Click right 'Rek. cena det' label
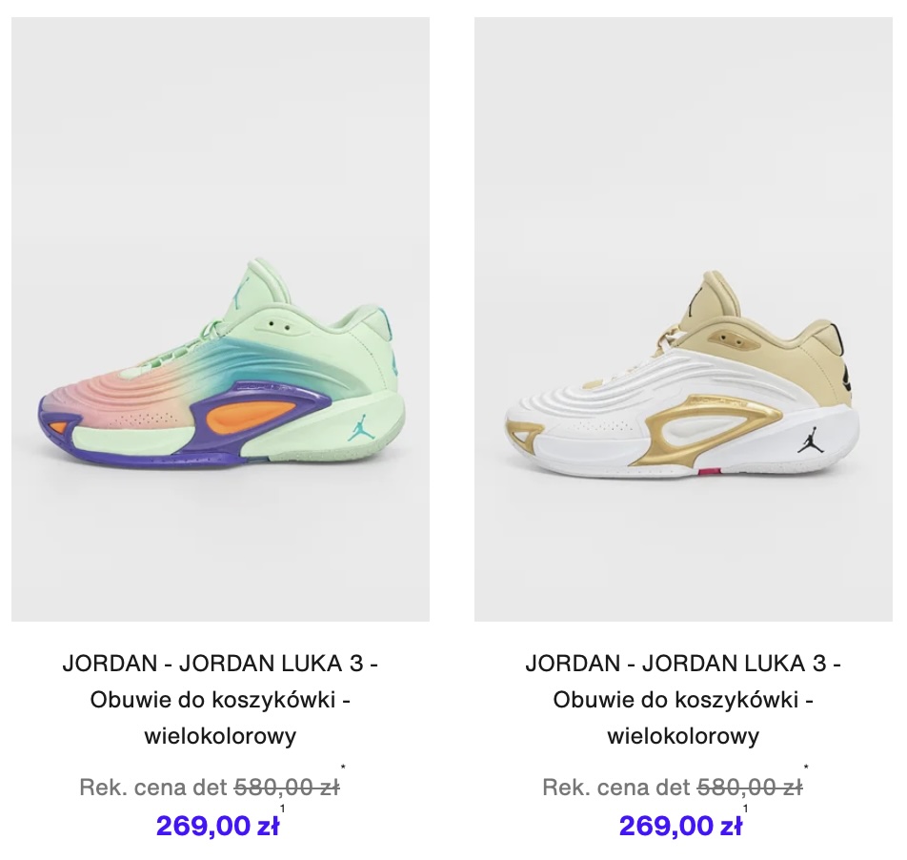The height and width of the screenshot is (860, 907). [616, 788]
